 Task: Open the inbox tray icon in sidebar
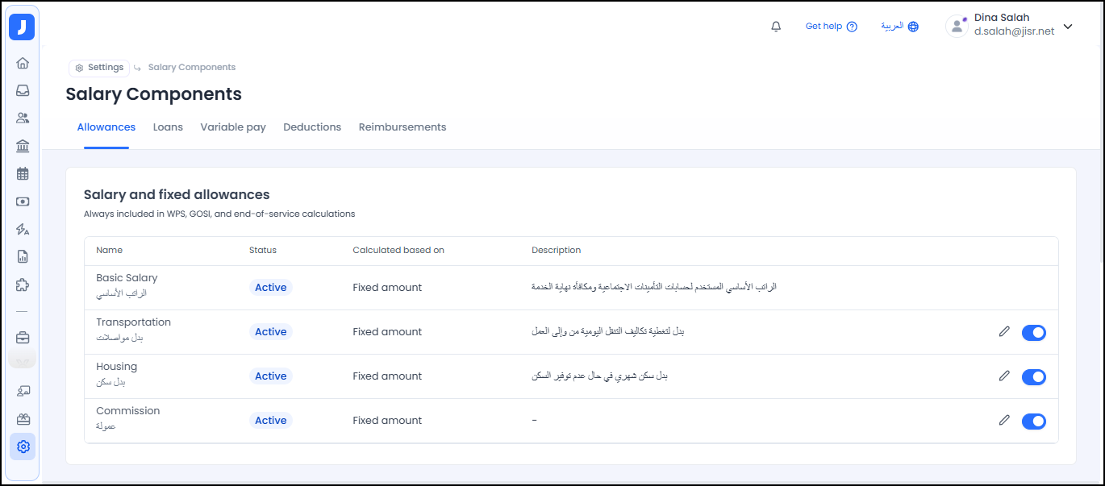point(23,90)
